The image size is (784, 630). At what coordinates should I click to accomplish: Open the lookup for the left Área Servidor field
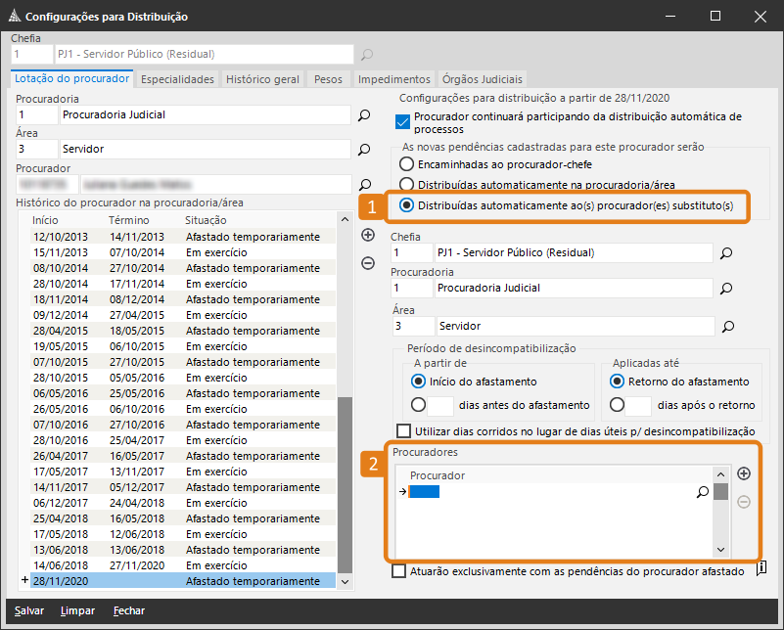364,150
